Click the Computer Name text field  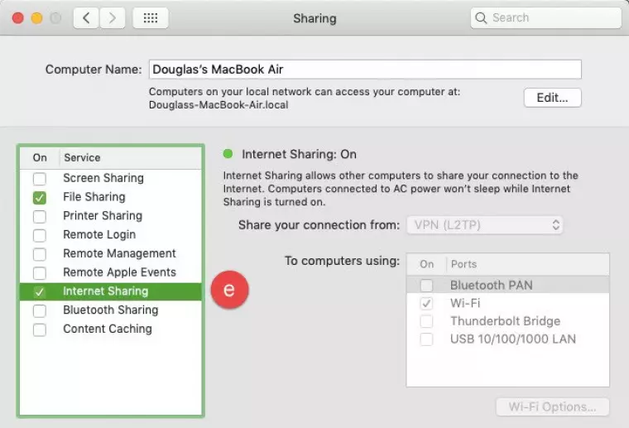tap(364, 70)
